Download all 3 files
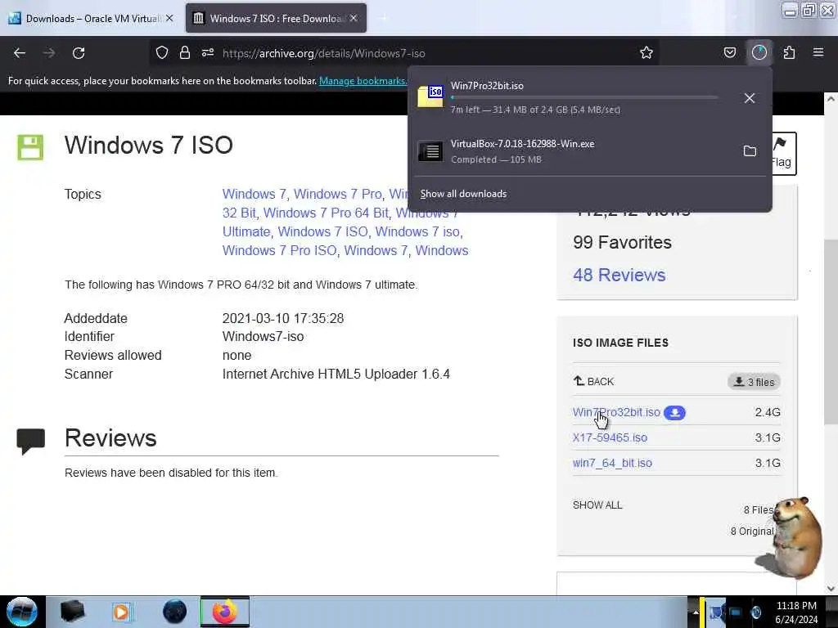The image size is (838, 628). click(754, 382)
